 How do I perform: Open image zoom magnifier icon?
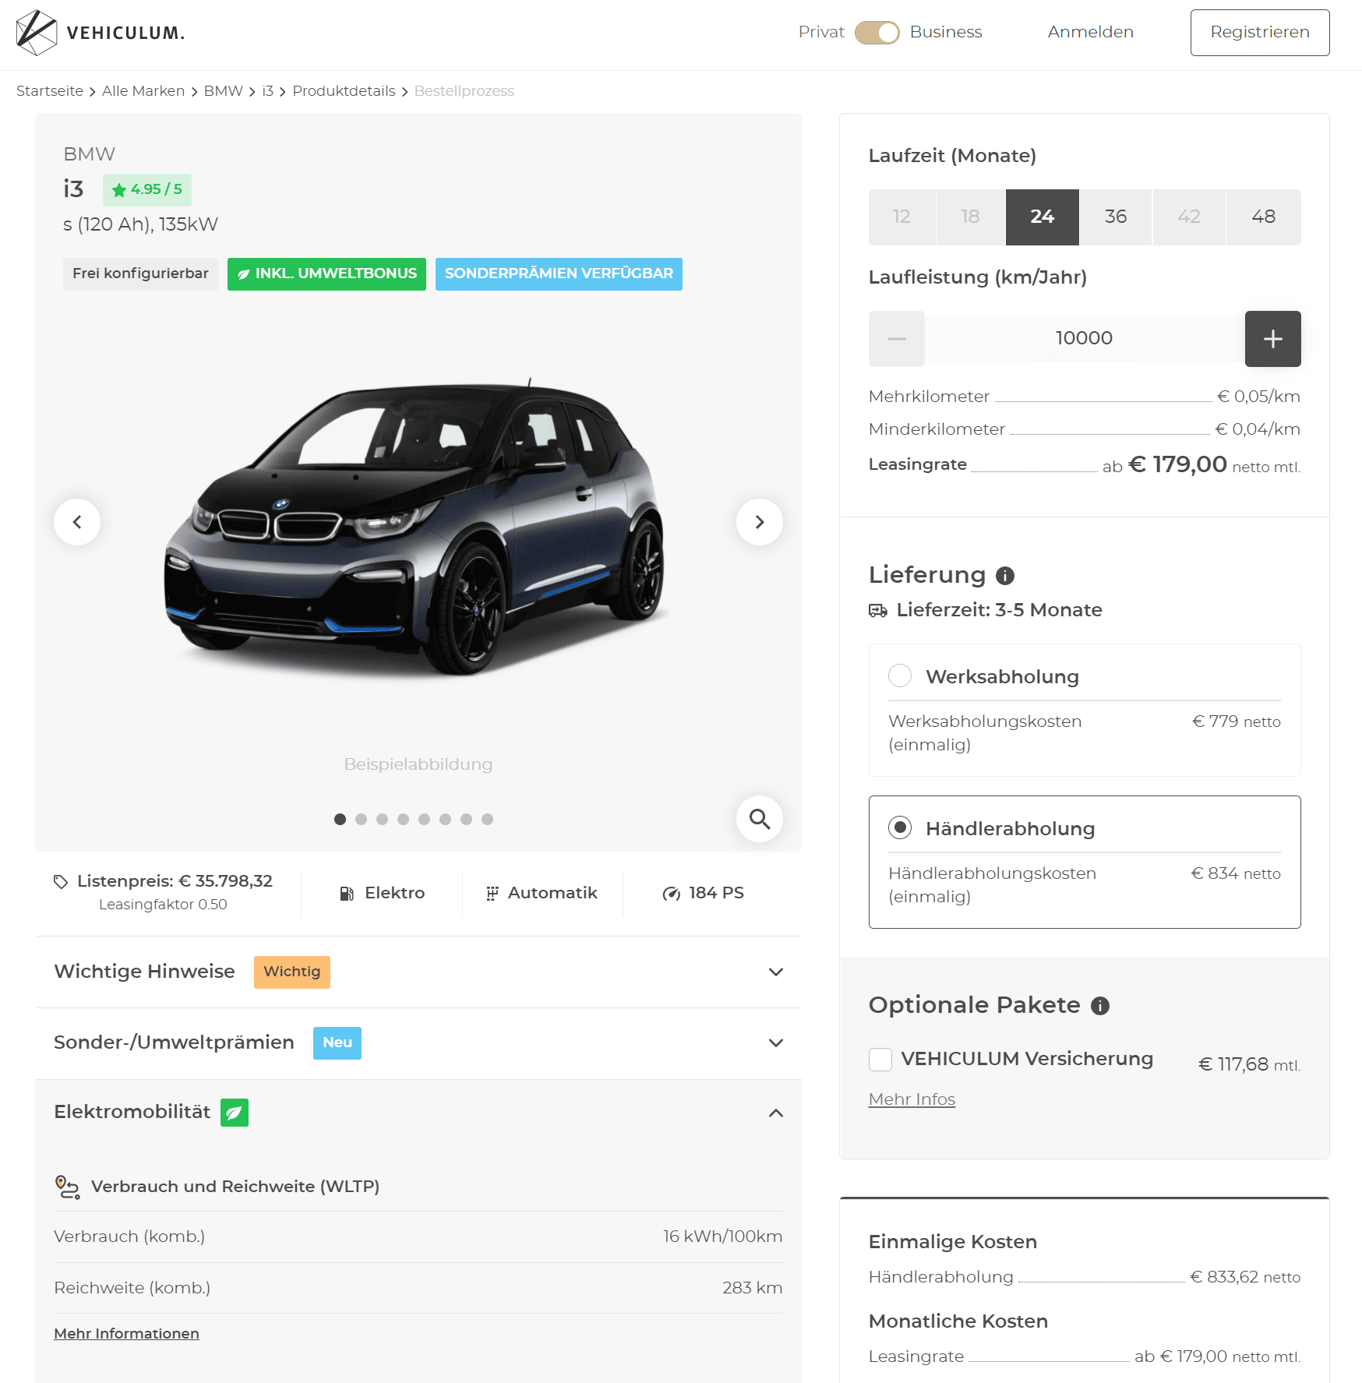(759, 819)
